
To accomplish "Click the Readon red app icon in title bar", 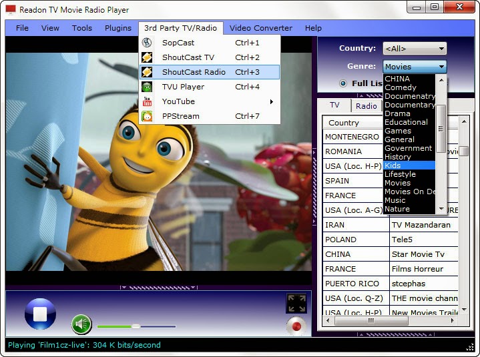I will click(11, 9).
